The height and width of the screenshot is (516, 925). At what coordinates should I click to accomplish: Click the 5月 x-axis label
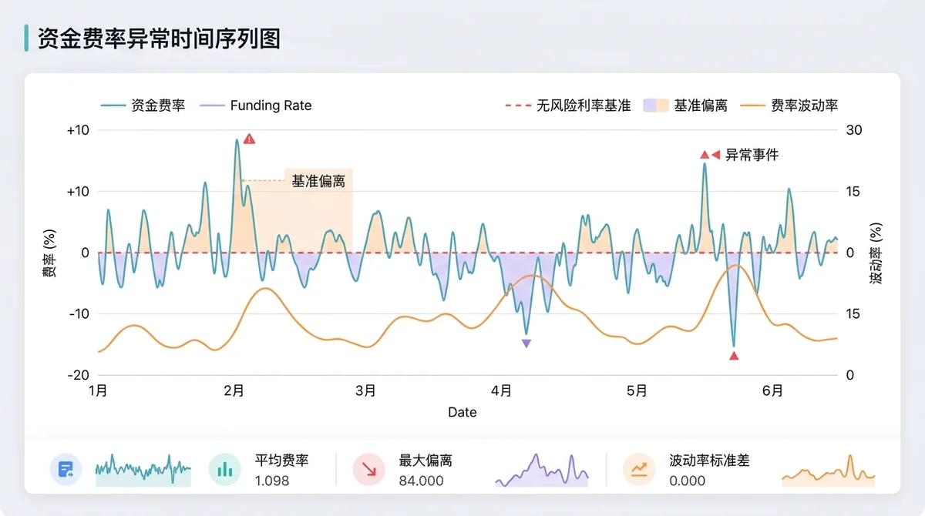(636, 390)
